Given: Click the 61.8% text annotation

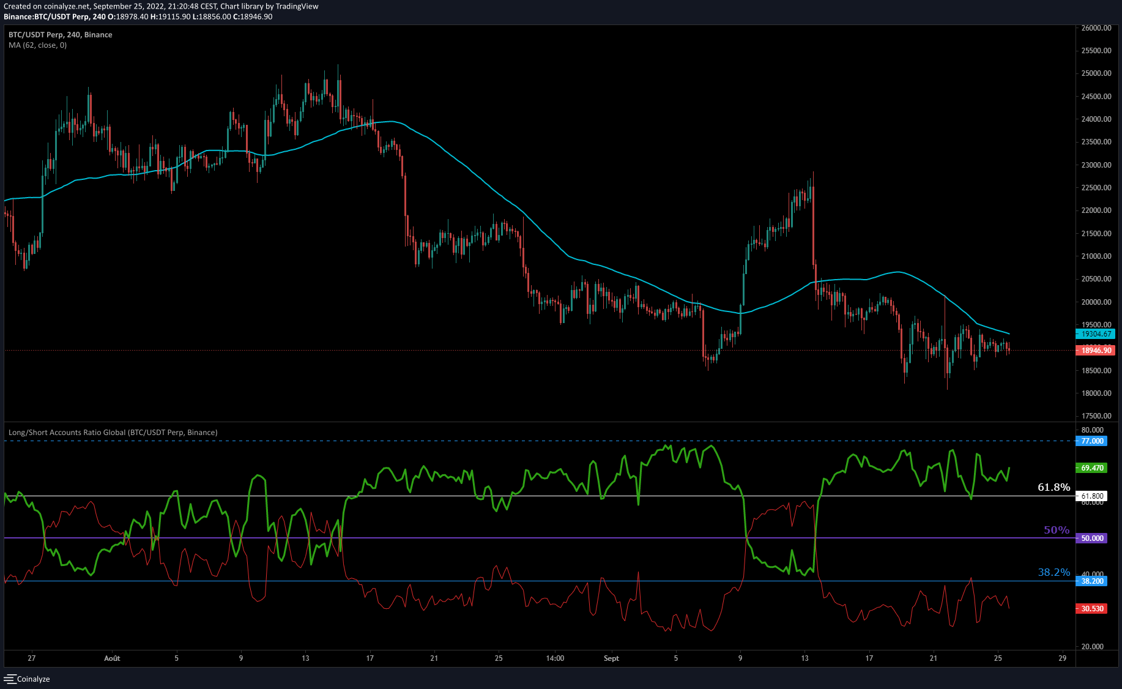Looking at the screenshot, I should [1053, 488].
